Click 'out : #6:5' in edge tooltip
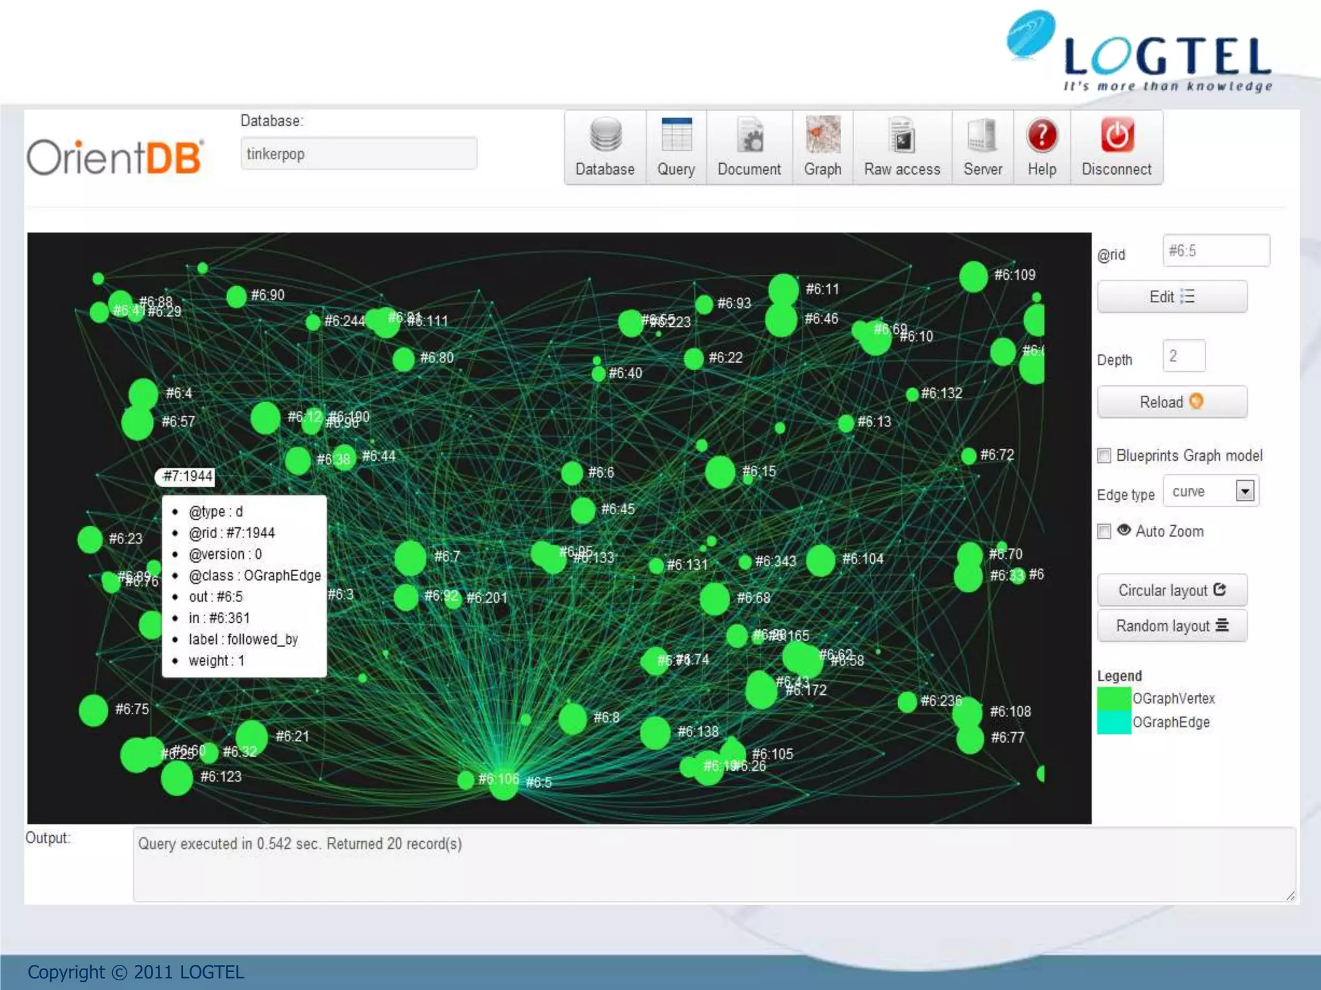 pos(215,597)
